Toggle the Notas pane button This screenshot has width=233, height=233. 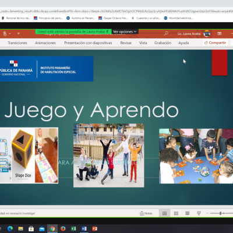click(146, 213)
